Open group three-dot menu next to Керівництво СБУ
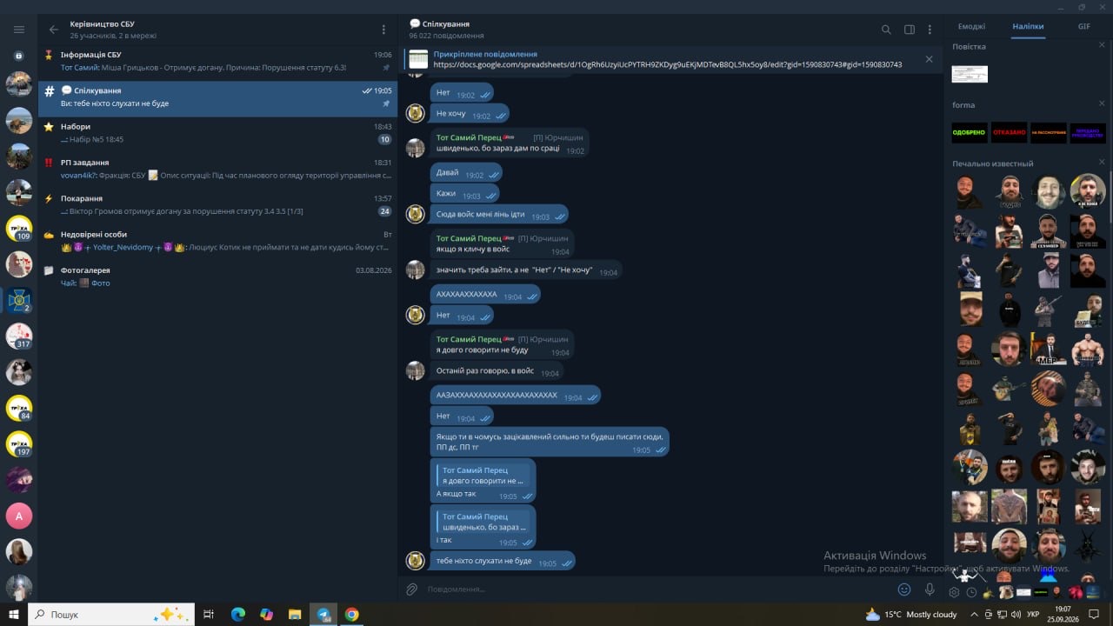 [383, 30]
